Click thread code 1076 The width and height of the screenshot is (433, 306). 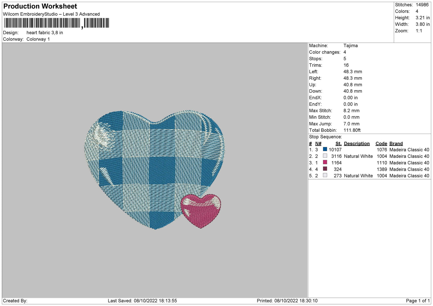[x=382, y=150]
